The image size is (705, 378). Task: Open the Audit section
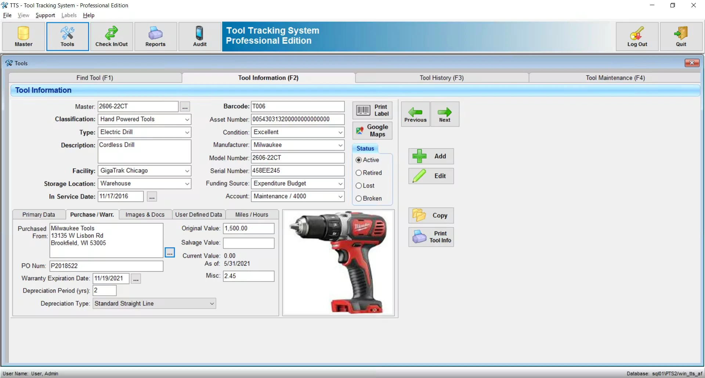coord(200,36)
